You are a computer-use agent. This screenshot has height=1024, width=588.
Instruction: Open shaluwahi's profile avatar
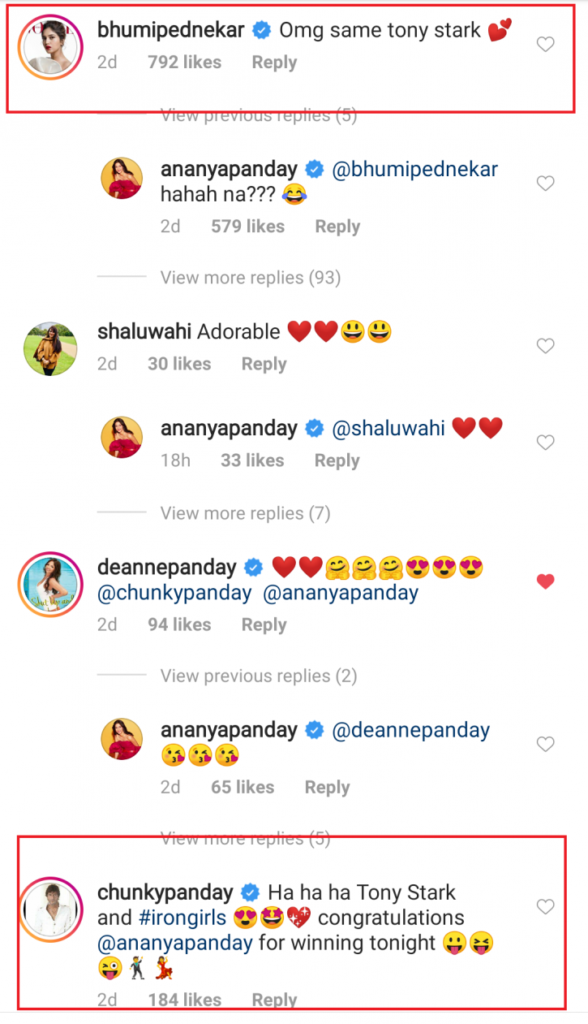pos(51,348)
